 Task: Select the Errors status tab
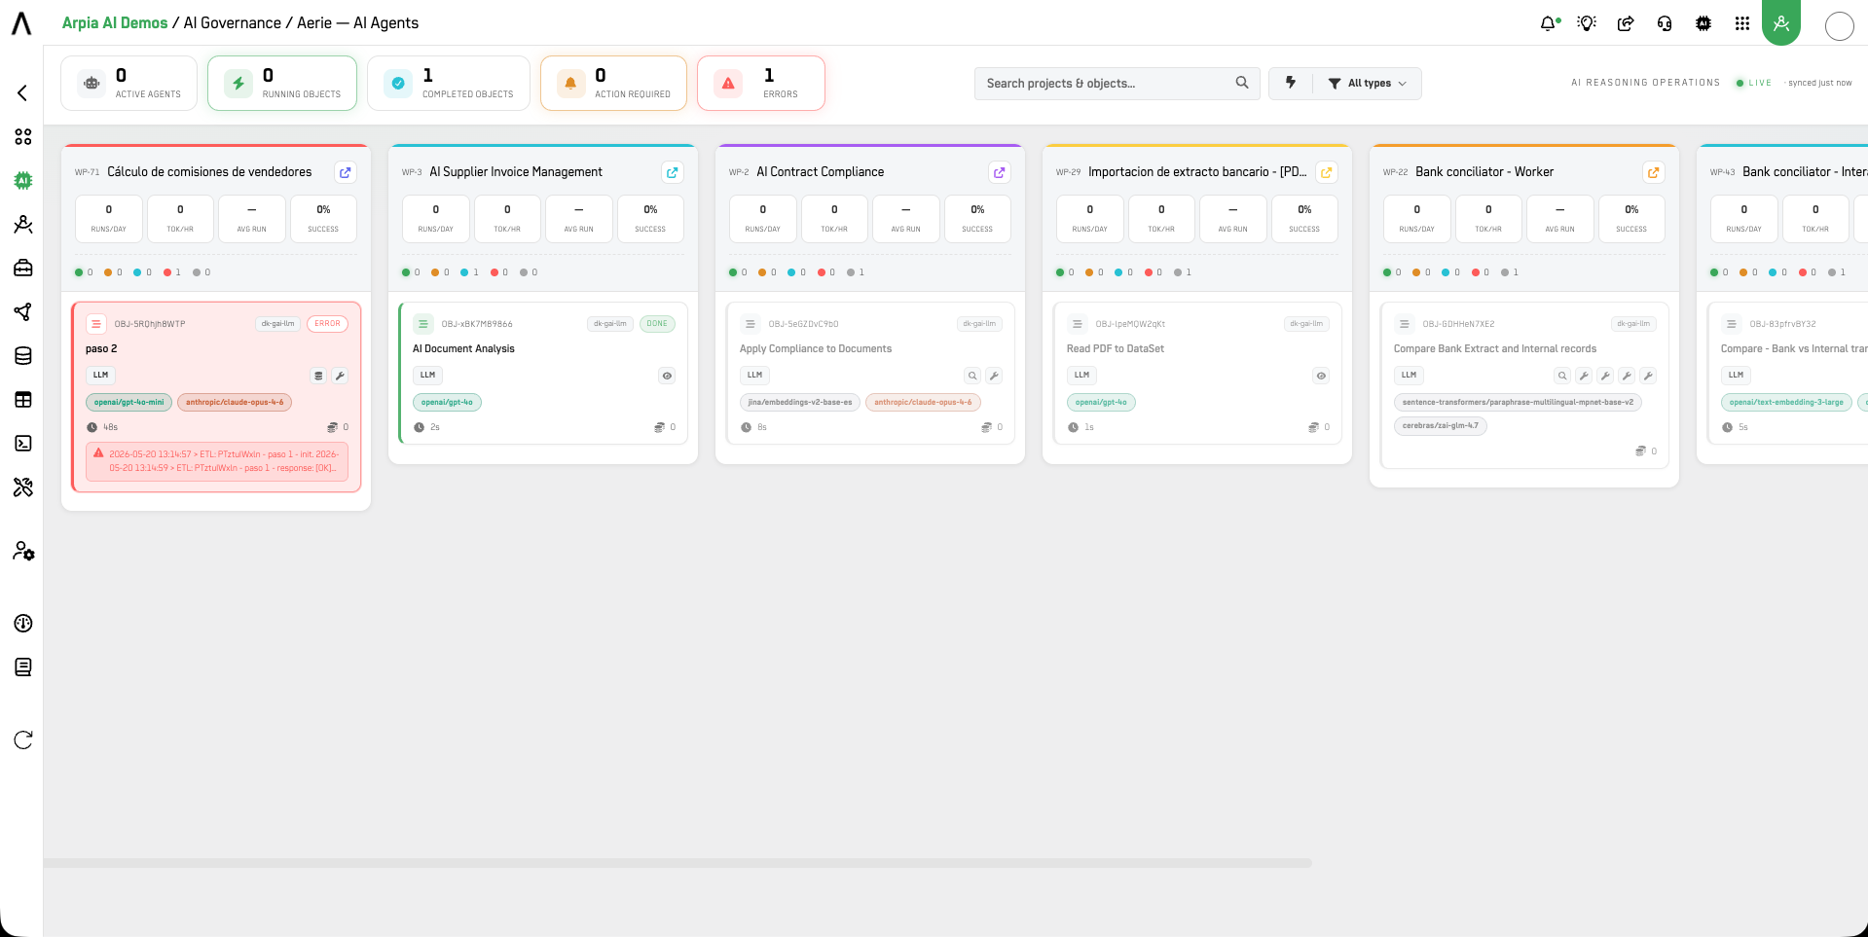(761, 83)
